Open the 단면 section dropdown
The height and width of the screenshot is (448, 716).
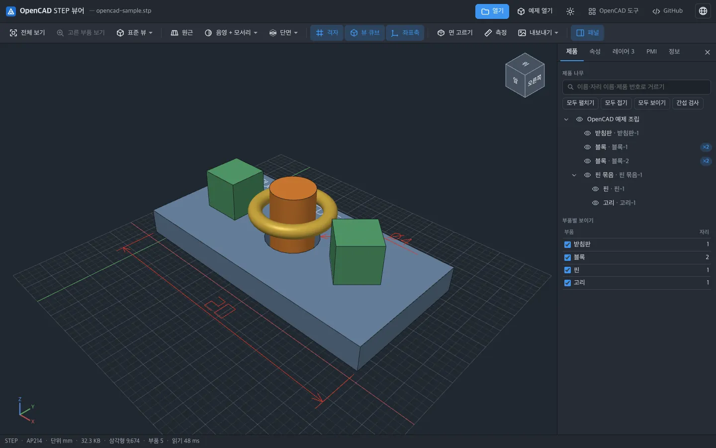(283, 33)
